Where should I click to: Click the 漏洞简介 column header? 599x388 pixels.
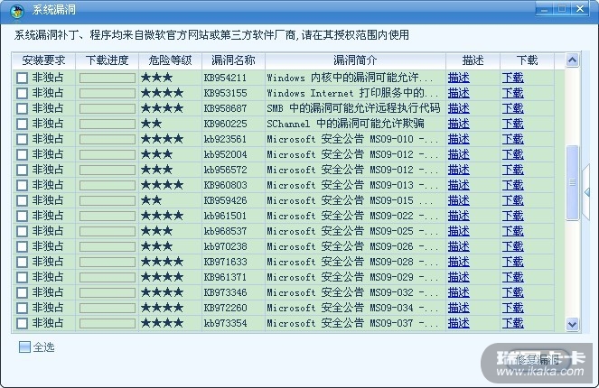tap(355, 60)
